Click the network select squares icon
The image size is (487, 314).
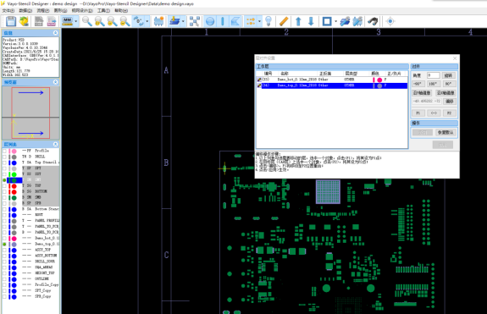[x=195, y=21]
